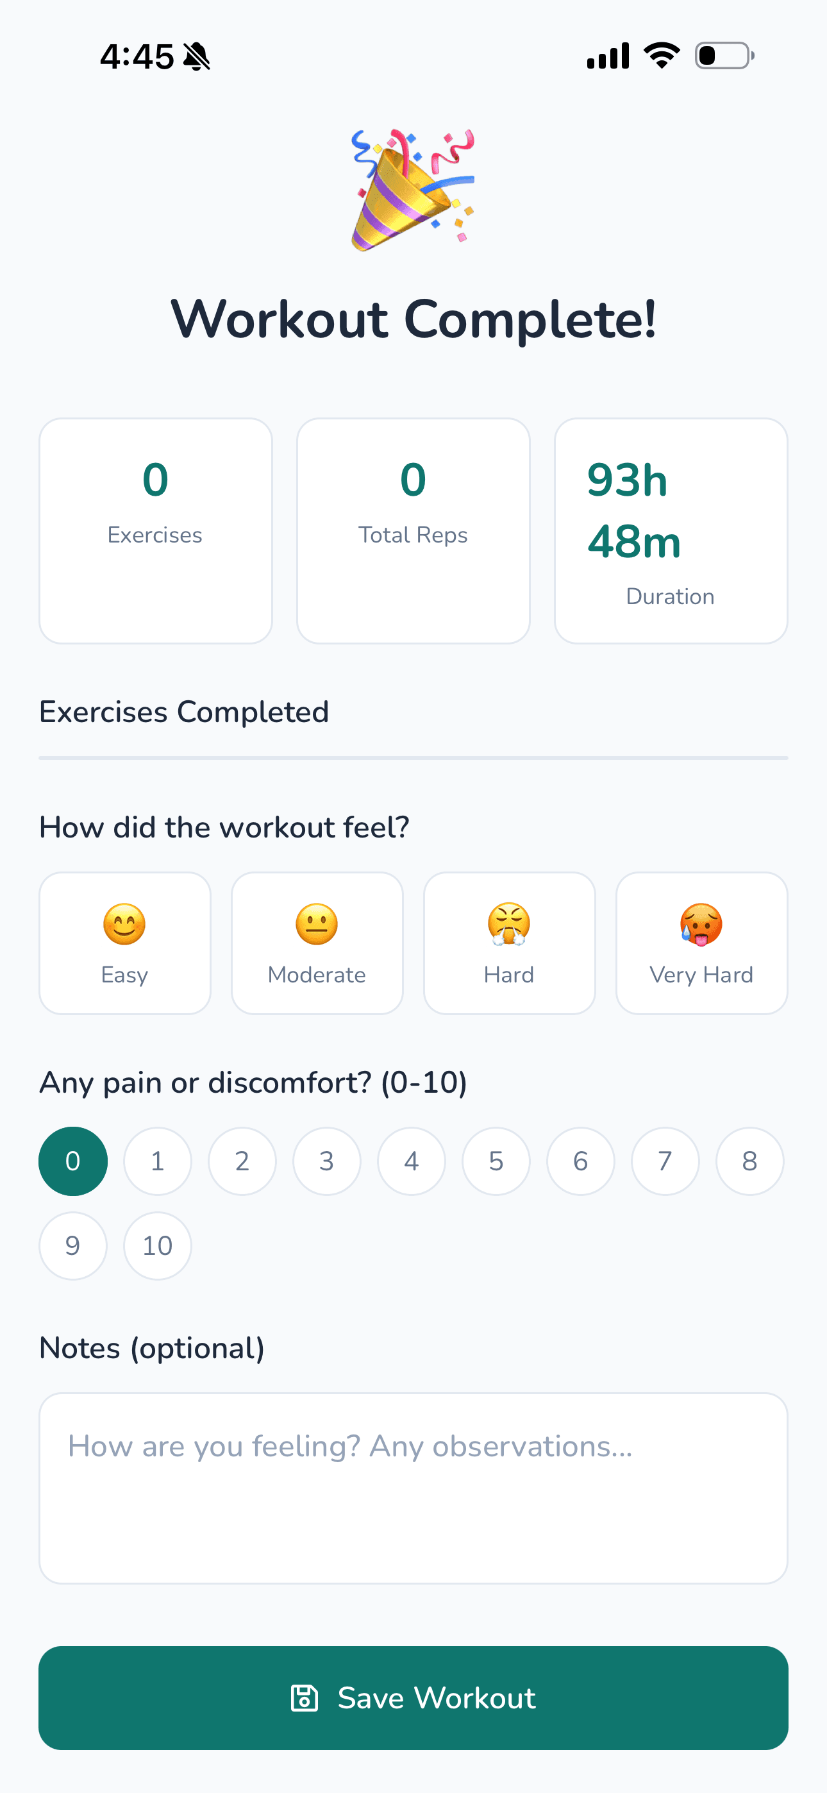This screenshot has width=827, height=1793.
Task: Rate discomfort as 7
Action: (x=665, y=1161)
